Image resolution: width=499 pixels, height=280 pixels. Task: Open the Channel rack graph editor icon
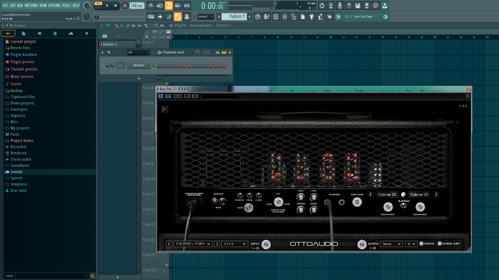tap(218, 52)
